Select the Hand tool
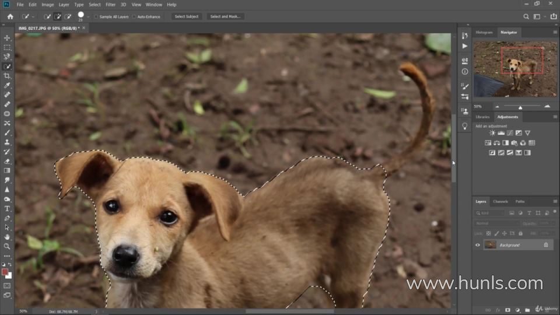560x315 pixels. click(7, 237)
